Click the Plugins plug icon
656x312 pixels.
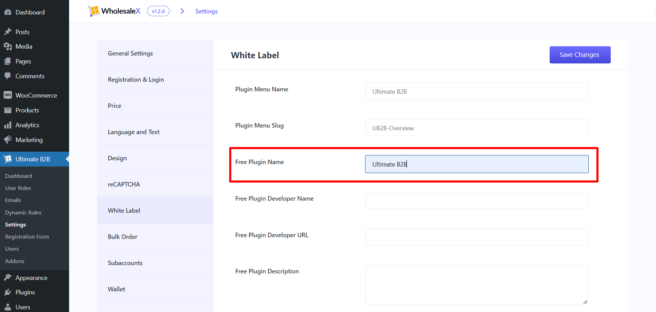[x=8, y=292]
